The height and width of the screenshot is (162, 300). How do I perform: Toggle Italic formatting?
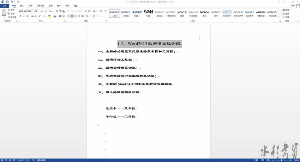pyautogui.click(x=24, y=16)
